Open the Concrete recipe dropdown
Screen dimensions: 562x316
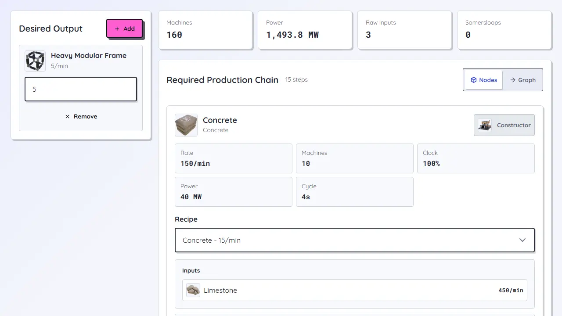pos(355,240)
